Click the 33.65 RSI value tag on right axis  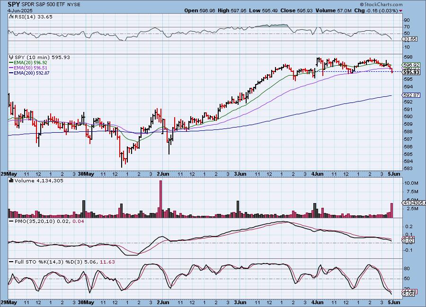coord(410,39)
